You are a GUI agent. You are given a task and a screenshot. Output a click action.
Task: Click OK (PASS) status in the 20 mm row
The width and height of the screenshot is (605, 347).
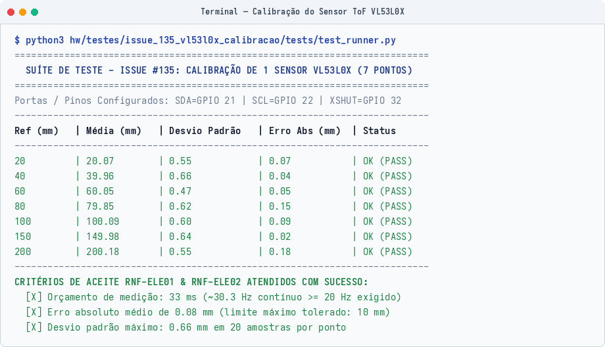(x=387, y=161)
